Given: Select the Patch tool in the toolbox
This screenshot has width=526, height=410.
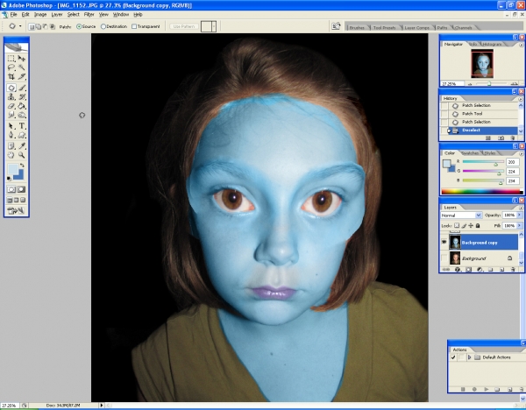Looking at the screenshot, I should coord(11,88).
